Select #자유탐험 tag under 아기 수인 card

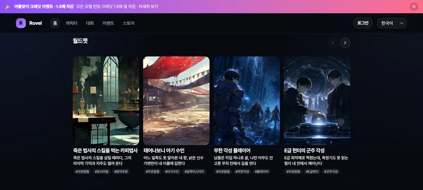pyautogui.click(x=152, y=172)
